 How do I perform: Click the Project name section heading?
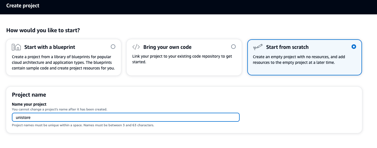coord(29,95)
